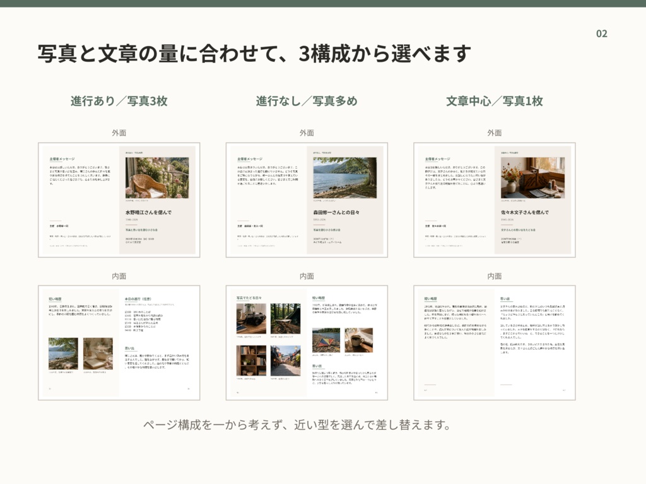Select the teapot and open book photo
The height and width of the screenshot is (484, 646).
(x=98, y=354)
